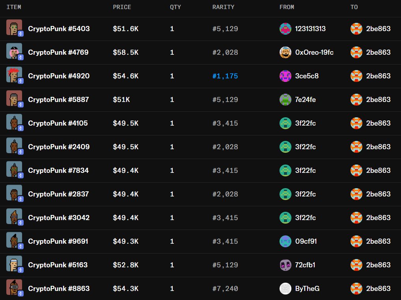Click the $52.8K price value
This screenshot has height=300, width=401.
point(125,265)
